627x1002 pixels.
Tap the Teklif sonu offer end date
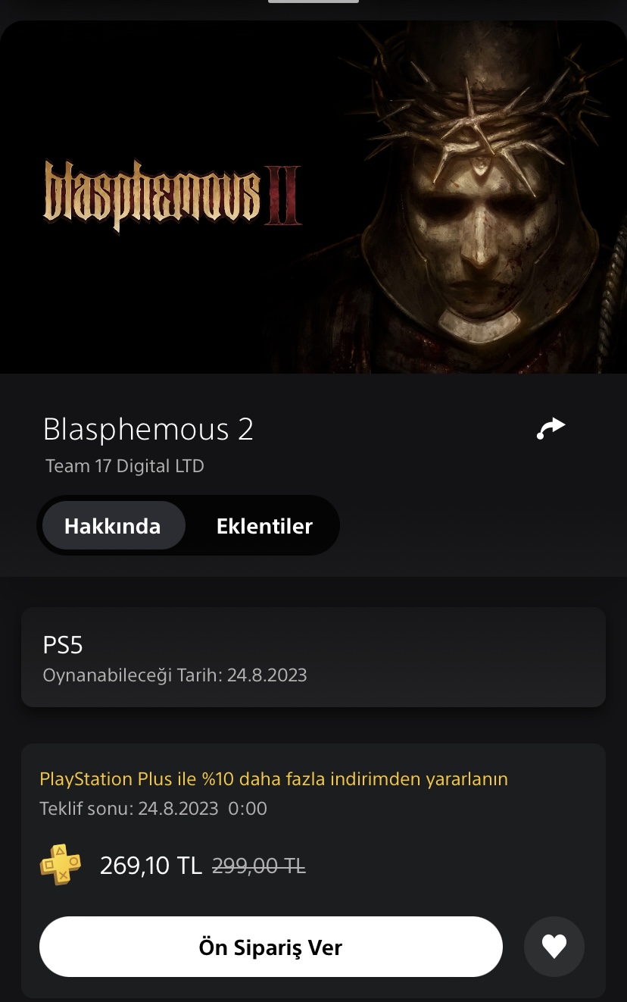coord(153,809)
